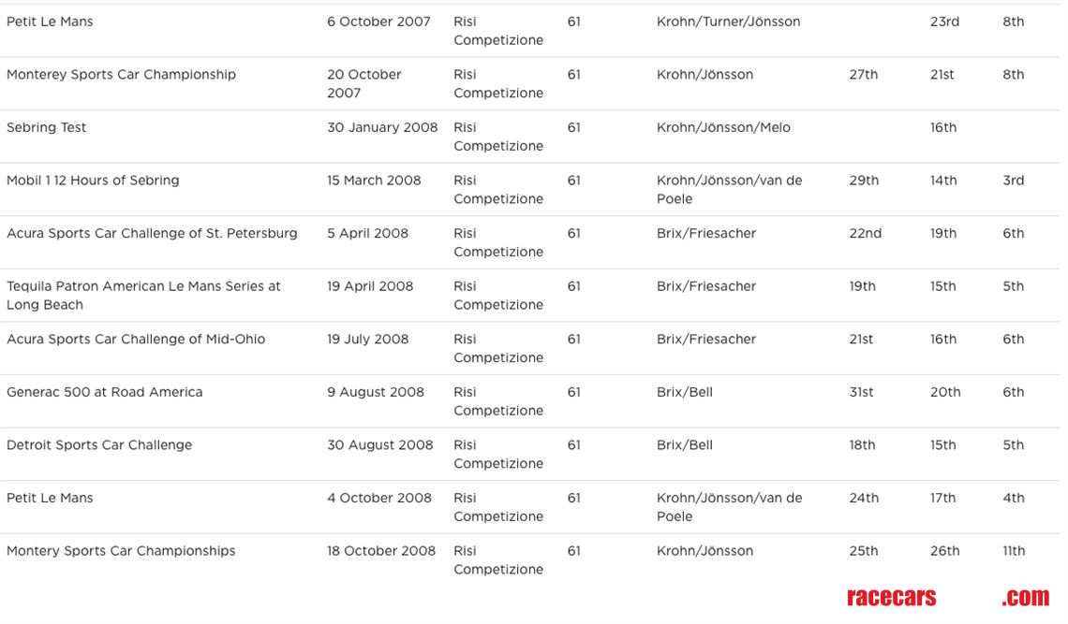The height and width of the screenshot is (624, 1068).
Task: Select the Petit Le Mans 2008 event
Action: pos(51,498)
